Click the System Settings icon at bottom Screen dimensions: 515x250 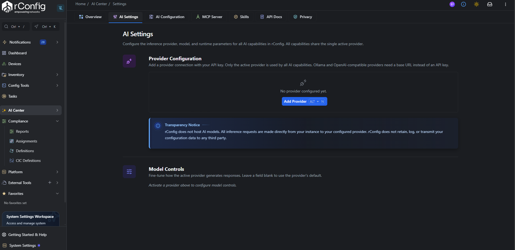point(5,245)
